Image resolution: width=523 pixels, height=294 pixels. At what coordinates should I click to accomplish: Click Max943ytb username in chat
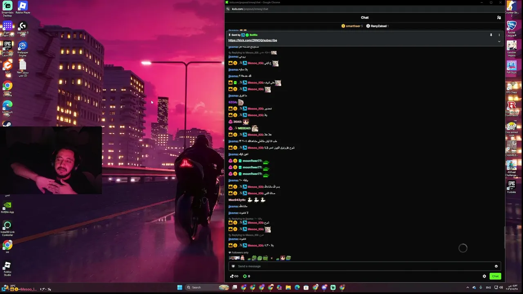237,200
